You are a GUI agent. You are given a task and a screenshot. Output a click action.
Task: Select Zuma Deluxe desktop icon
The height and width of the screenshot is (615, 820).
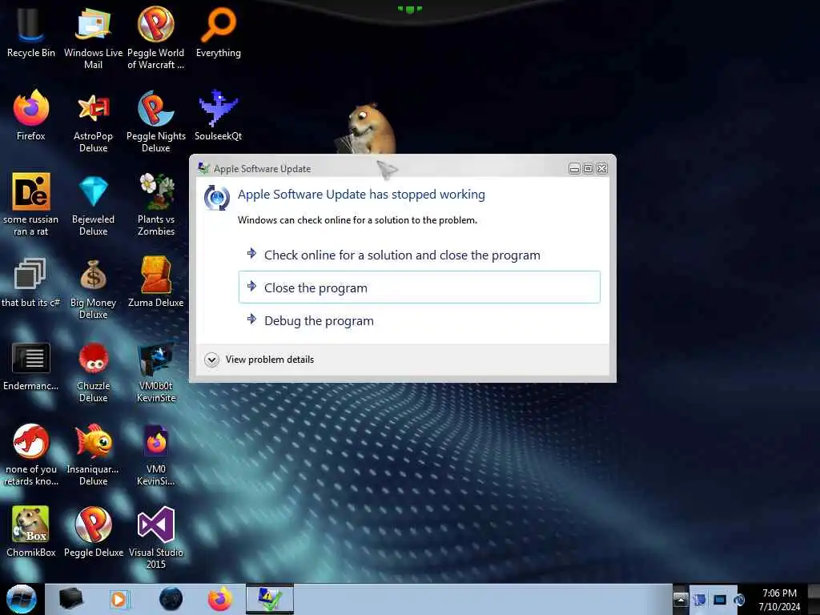pyautogui.click(x=156, y=283)
